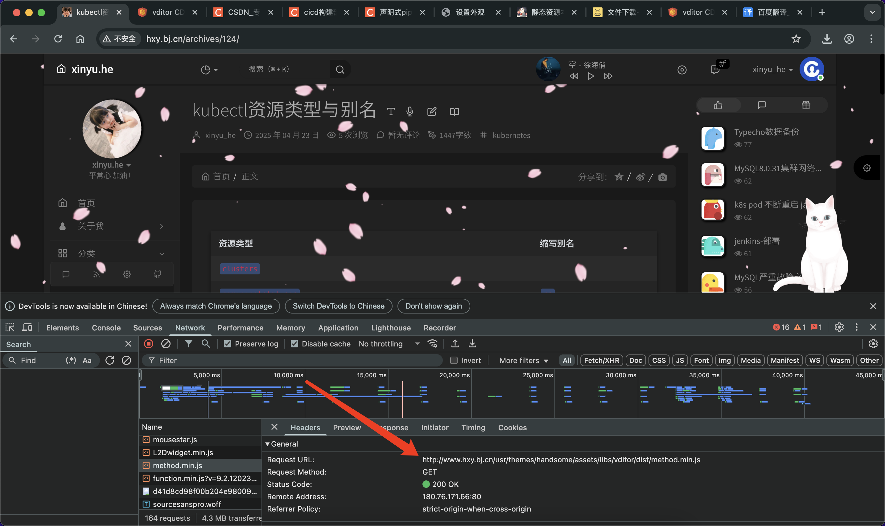Image resolution: width=885 pixels, height=526 pixels.
Task: Open xinyu.he profile dropdown under avatar
Action: coord(111,165)
